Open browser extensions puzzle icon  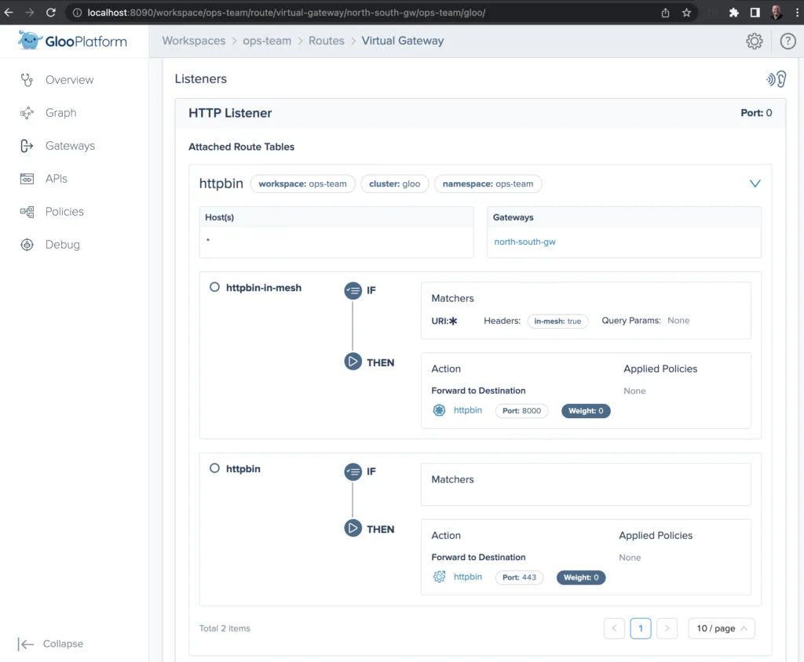pyautogui.click(x=734, y=13)
